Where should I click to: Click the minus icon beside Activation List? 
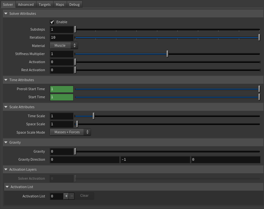[71, 196]
